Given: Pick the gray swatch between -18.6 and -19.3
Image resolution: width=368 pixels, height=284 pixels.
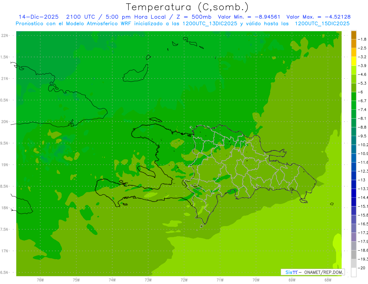Looking at the screenshot, I should (354, 255).
